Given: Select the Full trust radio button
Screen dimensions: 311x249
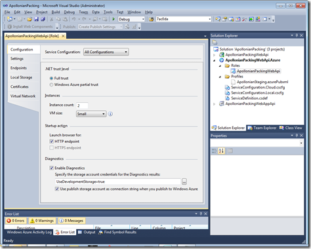Looking at the screenshot, I should pyautogui.click(x=51, y=78).
